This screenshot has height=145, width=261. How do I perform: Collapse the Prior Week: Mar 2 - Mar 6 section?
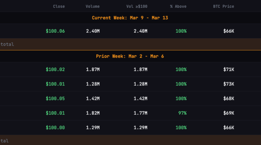pos(130,56)
